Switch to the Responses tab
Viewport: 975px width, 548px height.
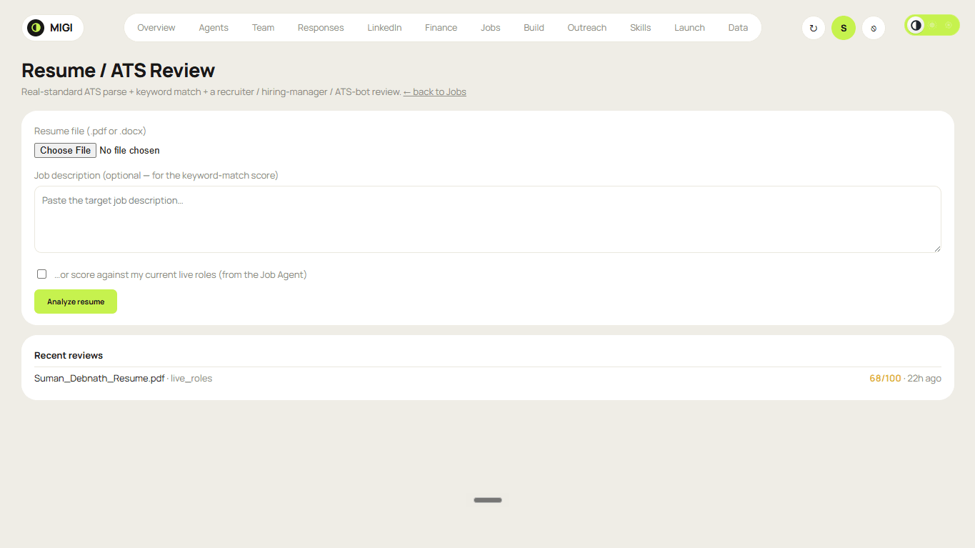click(x=321, y=28)
